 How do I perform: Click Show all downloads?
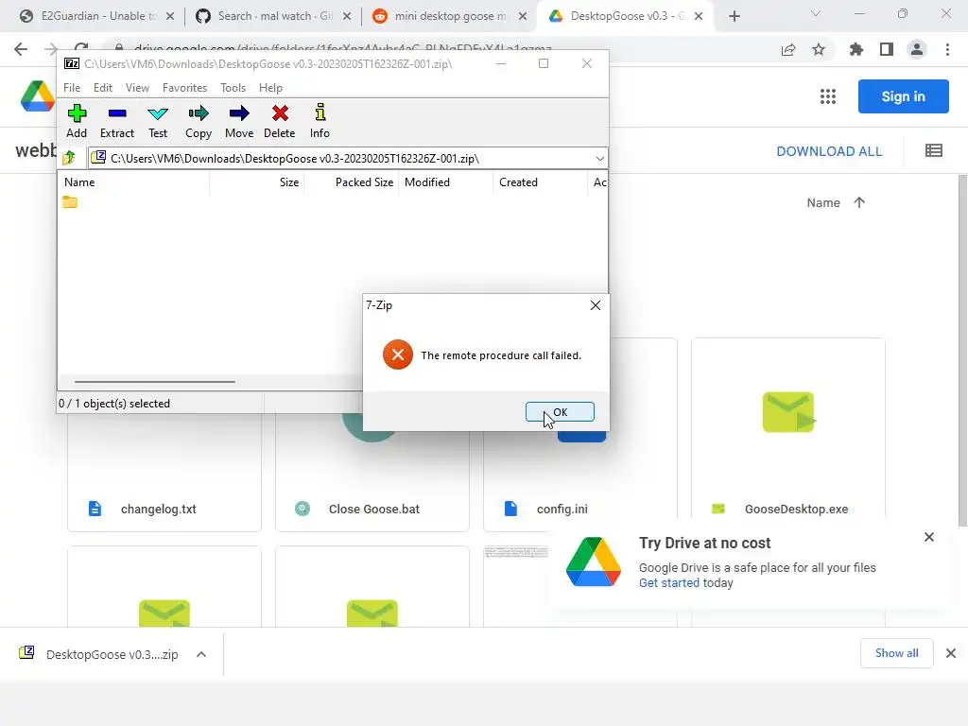coord(896,653)
